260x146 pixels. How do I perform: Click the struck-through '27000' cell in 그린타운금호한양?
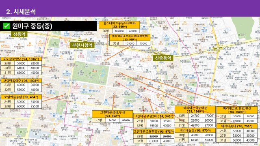pyautogui.click(x=167, y=136)
